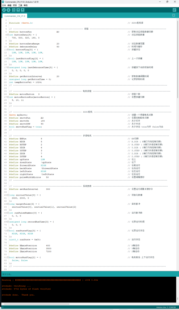Collapse the buttonData array fold marker
The image size is (179, 310).
(8, 35)
